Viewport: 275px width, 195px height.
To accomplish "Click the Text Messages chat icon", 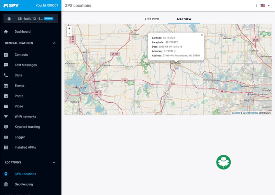I will 6,65.
